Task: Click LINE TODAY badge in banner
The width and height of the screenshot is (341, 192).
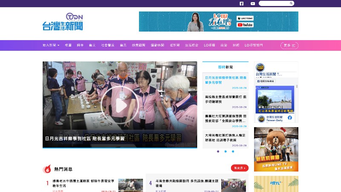Action: point(245,18)
